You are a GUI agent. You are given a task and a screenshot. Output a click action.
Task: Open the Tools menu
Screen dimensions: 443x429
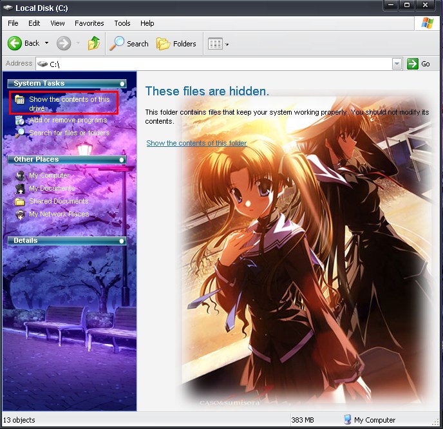point(122,23)
